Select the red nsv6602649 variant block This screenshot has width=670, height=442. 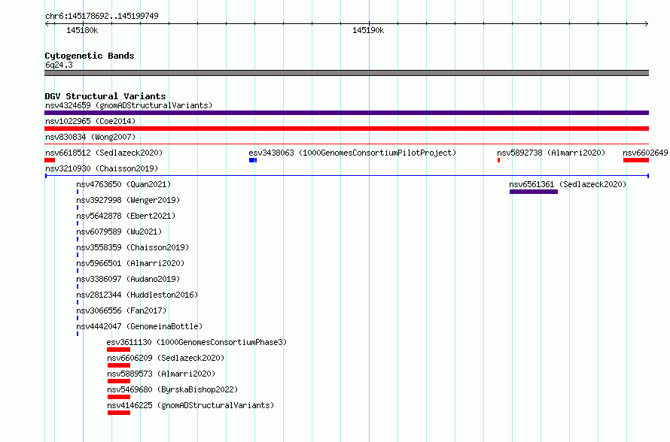(x=636, y=160)
